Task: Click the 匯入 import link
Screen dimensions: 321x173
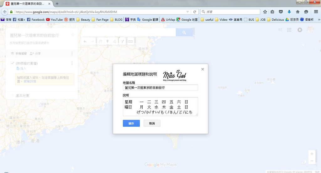Action: coord(21,68)
